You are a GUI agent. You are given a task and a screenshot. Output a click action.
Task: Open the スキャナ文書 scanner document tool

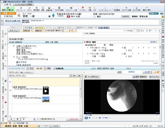tap(126, 9)
